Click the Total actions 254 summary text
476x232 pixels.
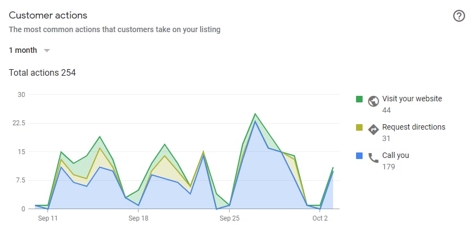point(42,72)
